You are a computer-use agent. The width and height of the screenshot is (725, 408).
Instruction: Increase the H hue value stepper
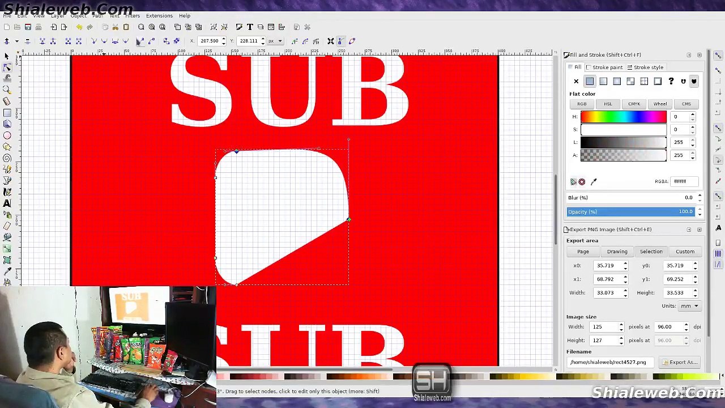[692, 114]
